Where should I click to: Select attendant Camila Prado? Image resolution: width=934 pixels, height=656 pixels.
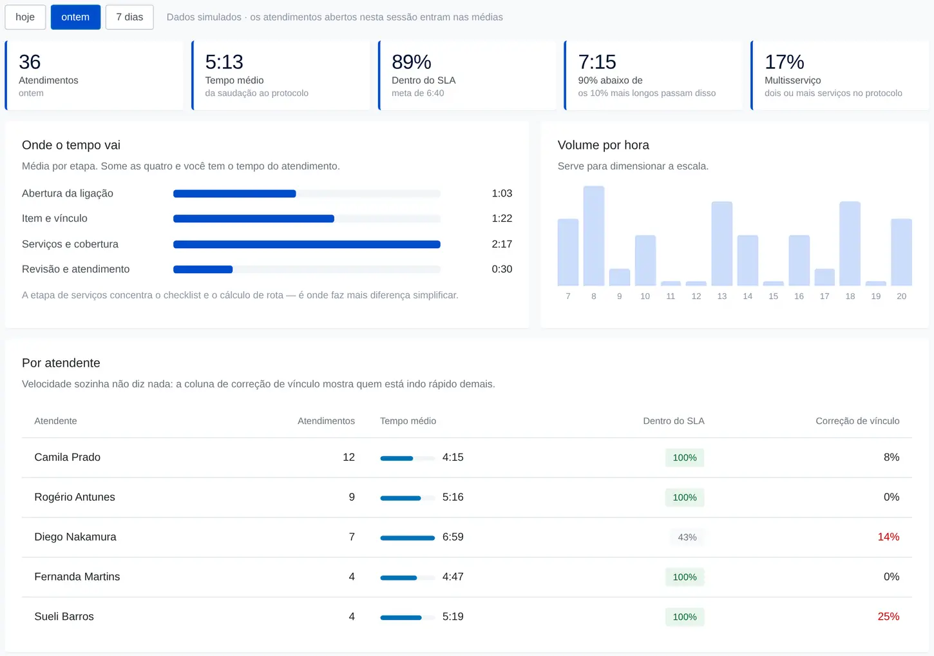coord(67,458)
